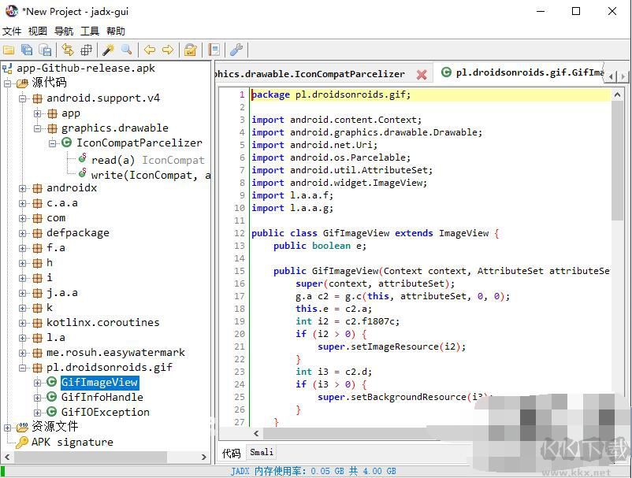Expand the kotlinx.coroutines package node

pos(24,322)
